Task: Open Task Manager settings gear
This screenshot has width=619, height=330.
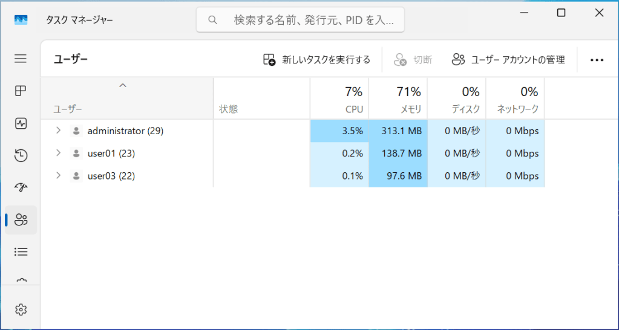Action: point(21,309)
